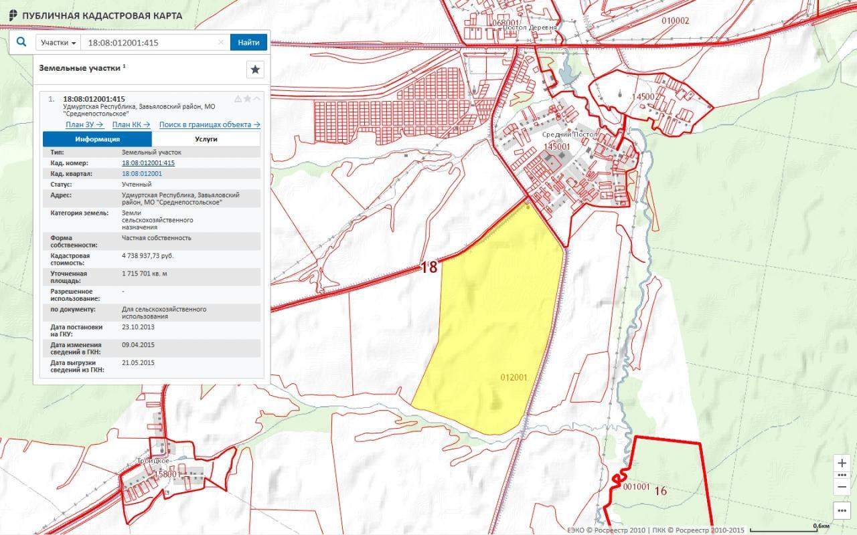Image resolution: width=857 pixels, height=535 pixels.
Task: Open zoom slider dots between plus and minus
Action: 842,475
